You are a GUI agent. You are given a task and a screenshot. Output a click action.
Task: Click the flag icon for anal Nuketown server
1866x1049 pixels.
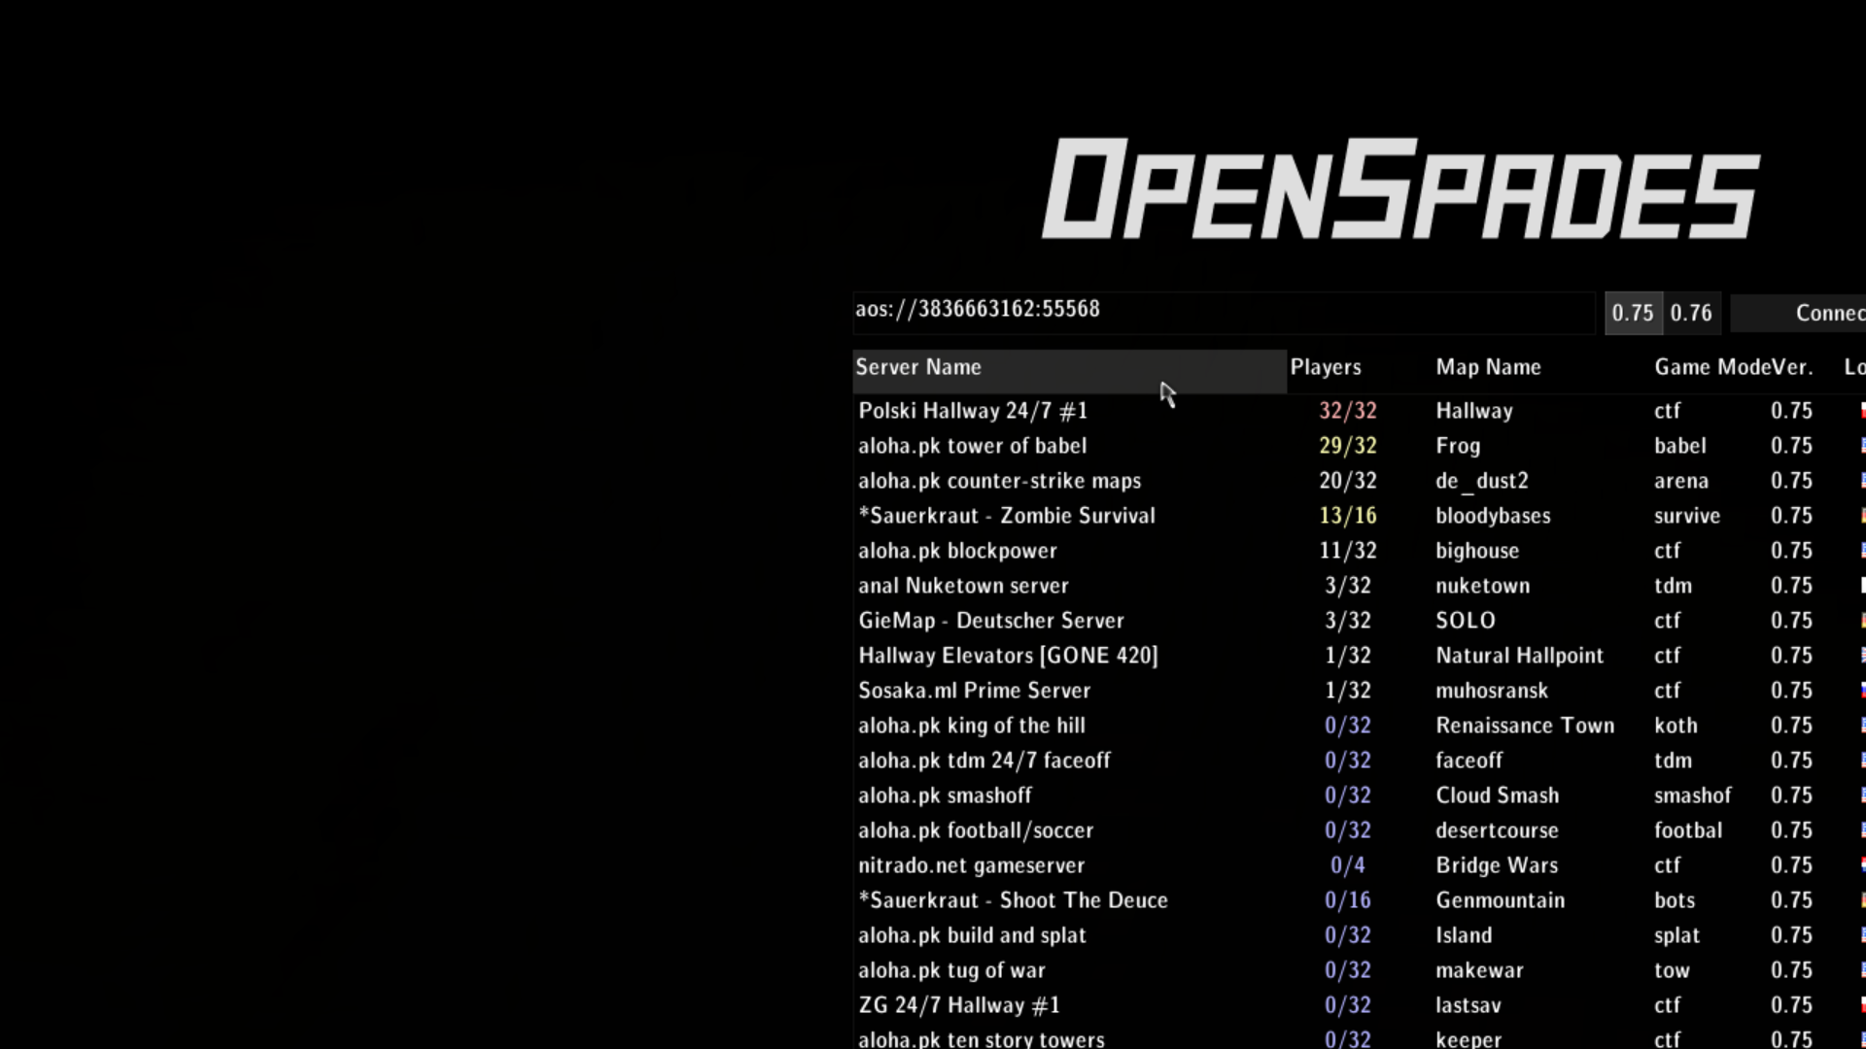coord(1862,585)
